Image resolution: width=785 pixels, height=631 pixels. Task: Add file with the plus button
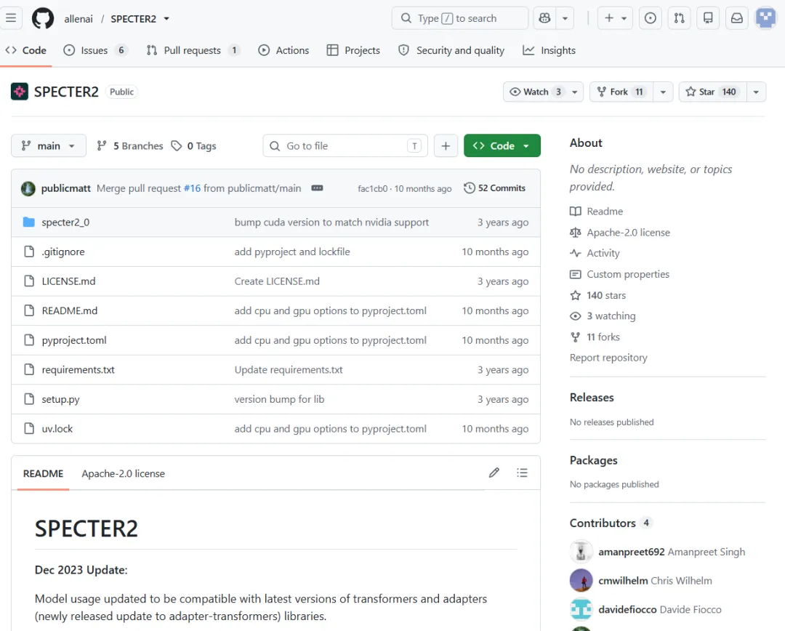point(446,145)
